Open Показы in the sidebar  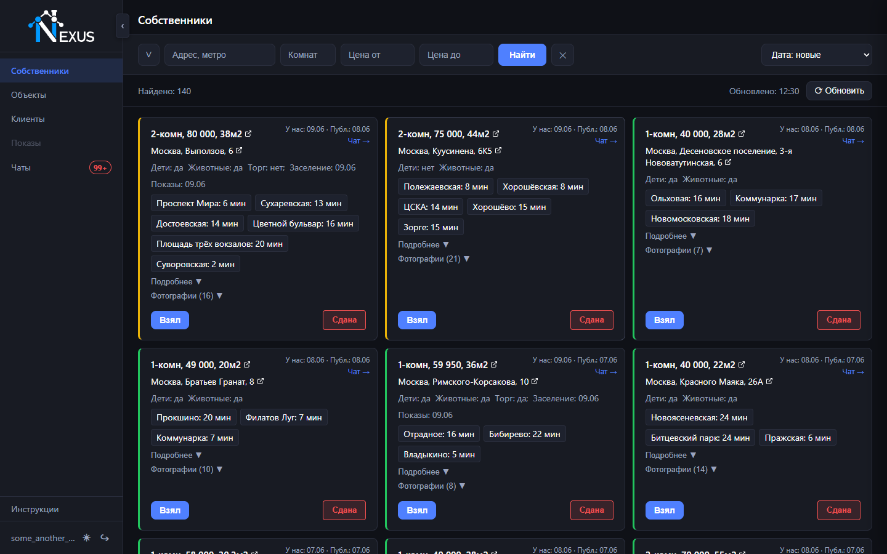pos(62,143)
